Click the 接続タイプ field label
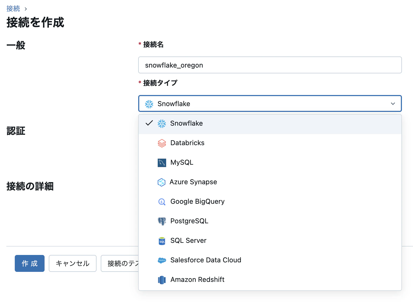The width and height of the screenshot is (413, 303). (x=160, y=83)
